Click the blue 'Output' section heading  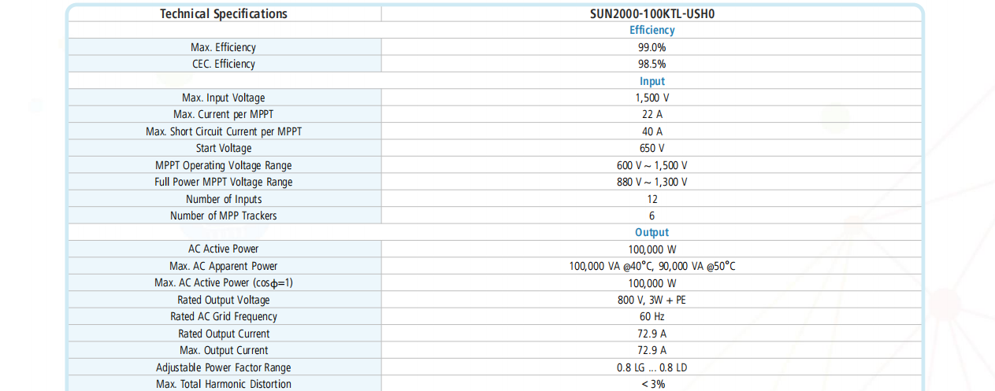coord(652,232)
